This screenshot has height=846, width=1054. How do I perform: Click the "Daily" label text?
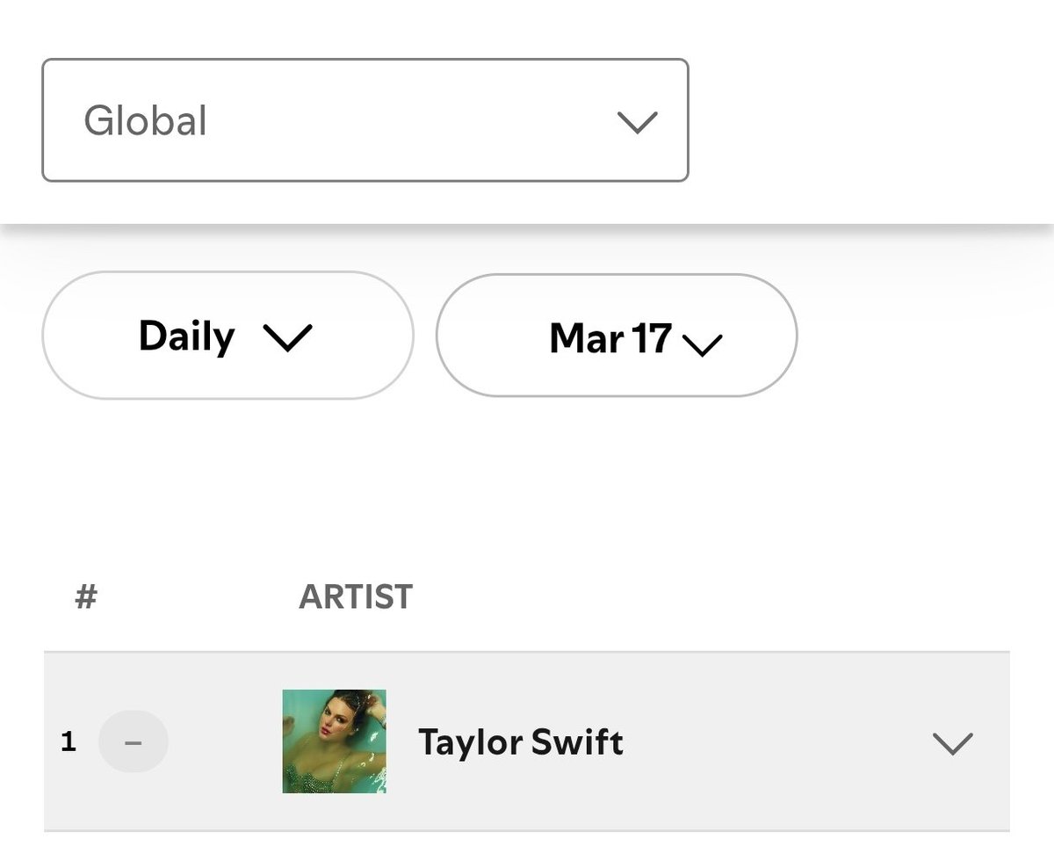[187, 337]
